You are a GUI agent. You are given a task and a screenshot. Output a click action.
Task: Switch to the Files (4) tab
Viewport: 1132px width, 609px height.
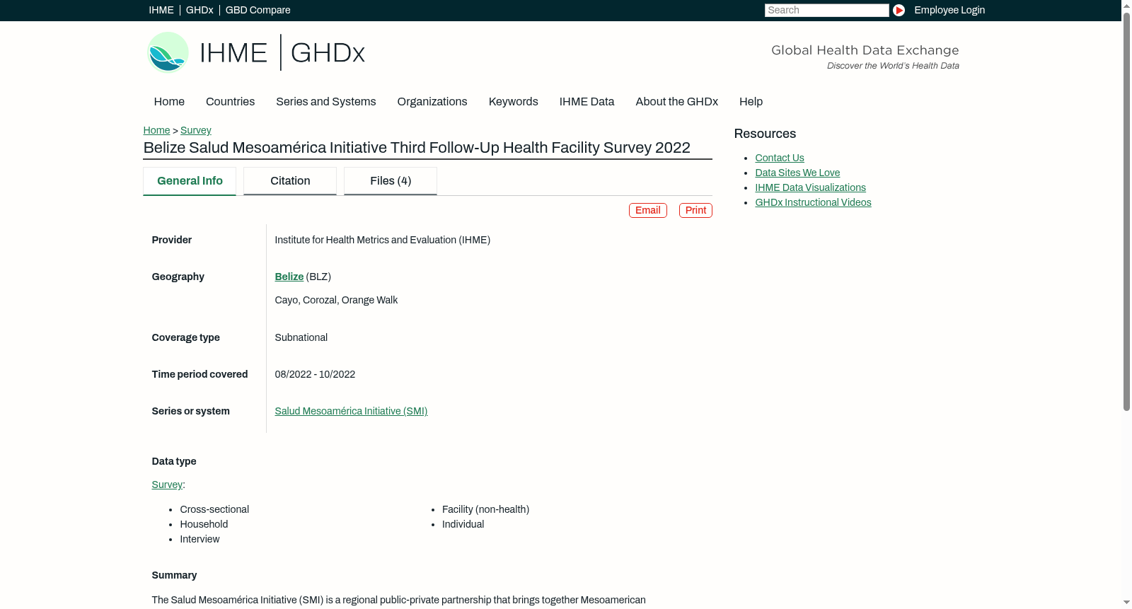click(391, 181)
